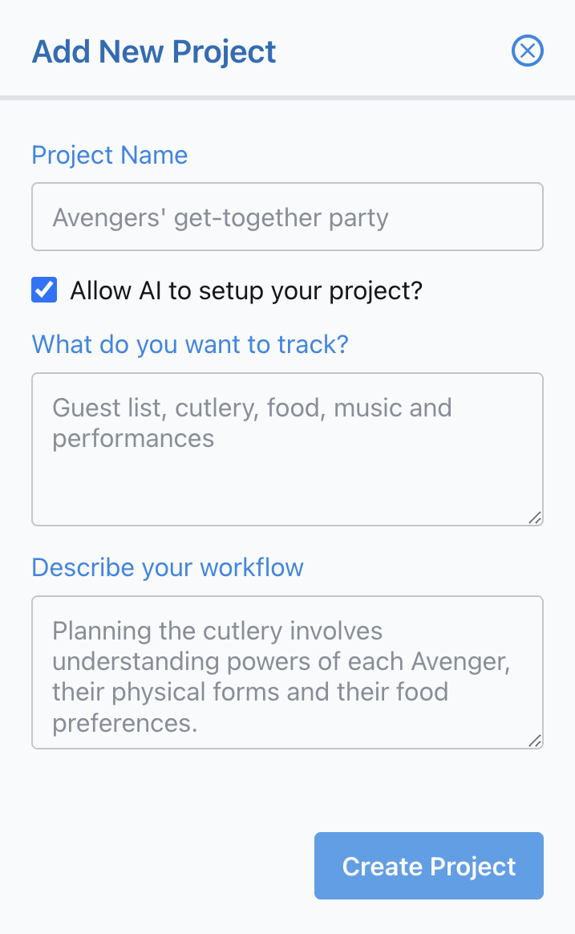
Task: Click the close icon on the dialog
Action: 527,51
